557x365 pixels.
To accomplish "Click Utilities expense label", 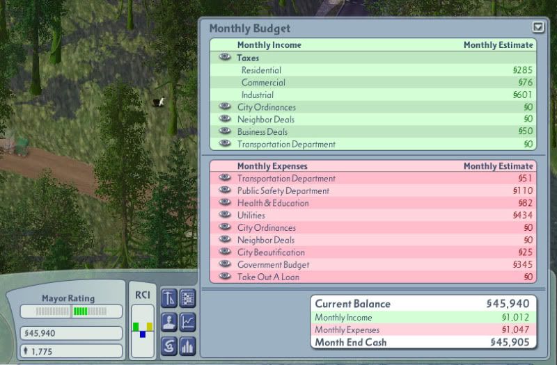I will click(251, 216).
